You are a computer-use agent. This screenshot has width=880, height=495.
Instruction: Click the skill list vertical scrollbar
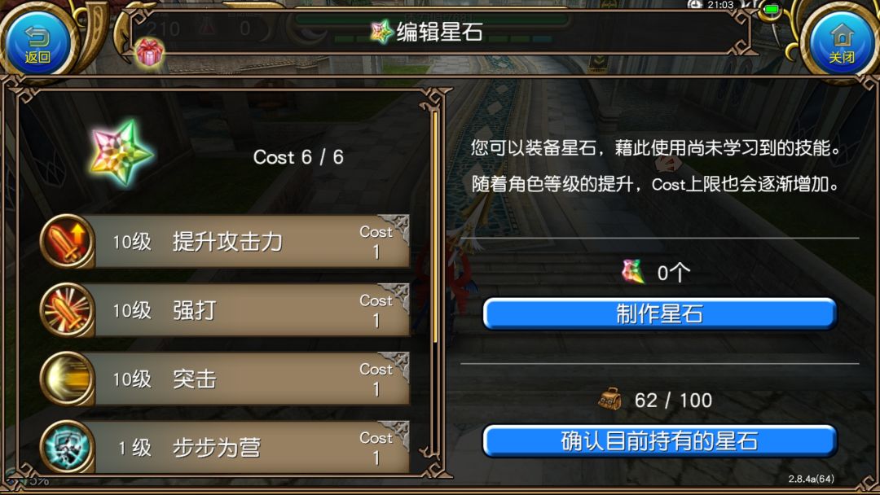tap(435, 227)
